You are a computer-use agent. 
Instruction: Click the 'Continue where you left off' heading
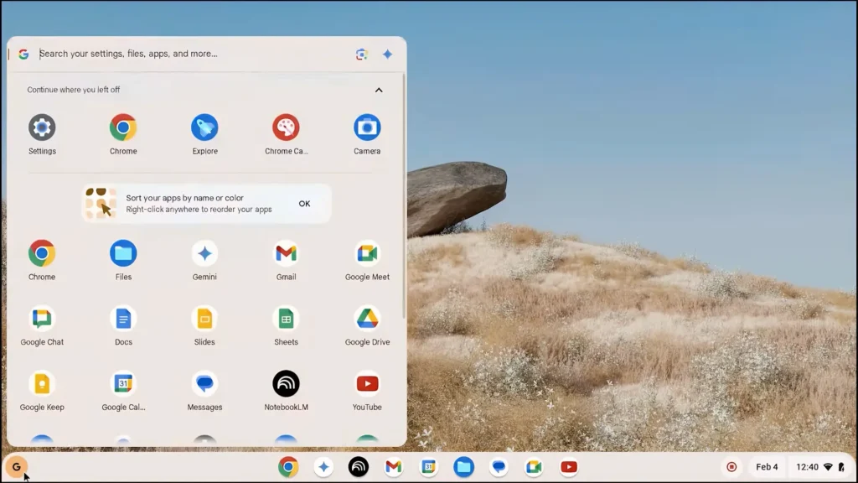(x=74, y=90)
